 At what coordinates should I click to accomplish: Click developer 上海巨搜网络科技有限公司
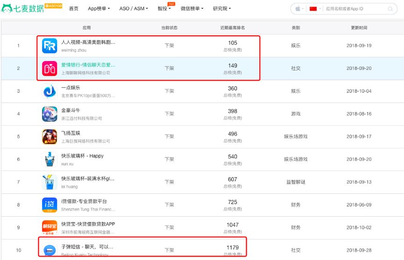coord(85,141)
